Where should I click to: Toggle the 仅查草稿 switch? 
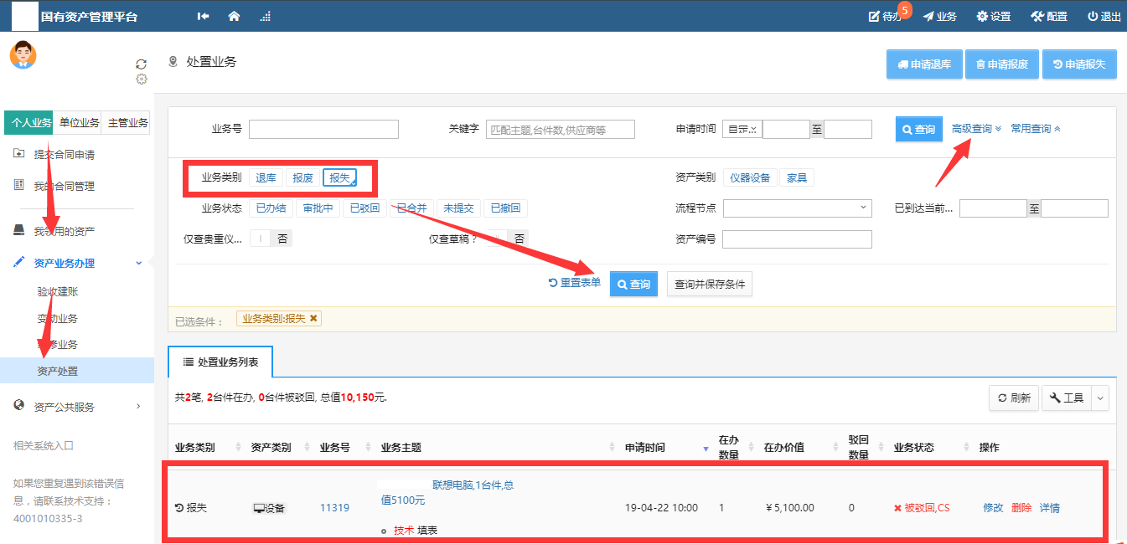coord(509,239)
